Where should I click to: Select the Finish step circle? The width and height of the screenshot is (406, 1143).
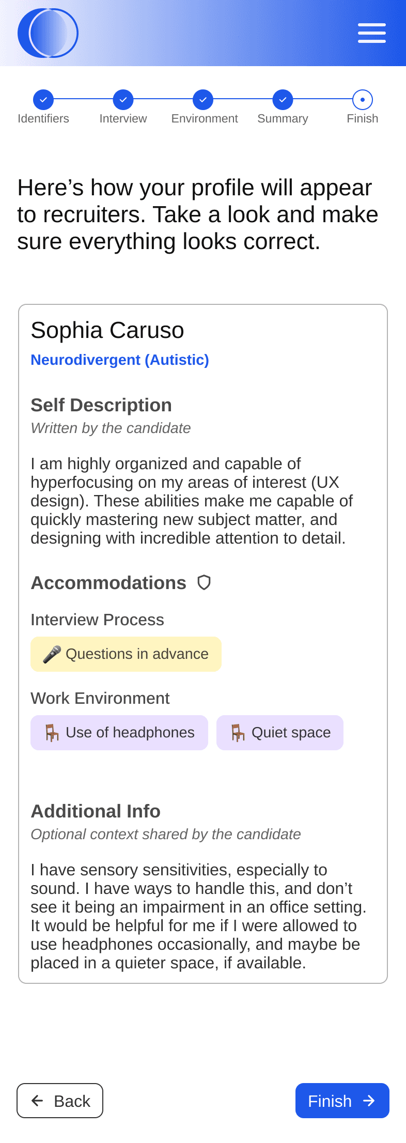click(363, 100)
